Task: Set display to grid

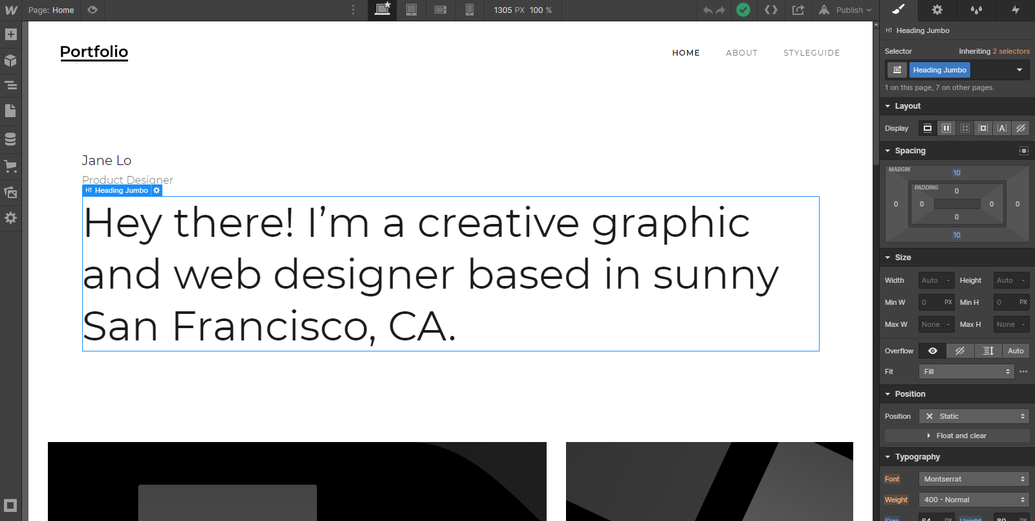Action: pyautogui.click(x=965, y=128)
